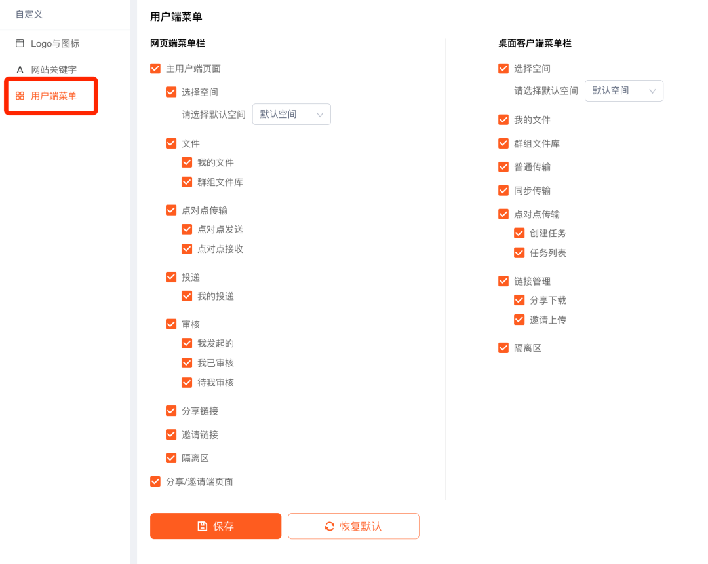The image size is (708, 564).
Task: Toggle the 邀请上传 checkbox
Action: pos(519,320)
